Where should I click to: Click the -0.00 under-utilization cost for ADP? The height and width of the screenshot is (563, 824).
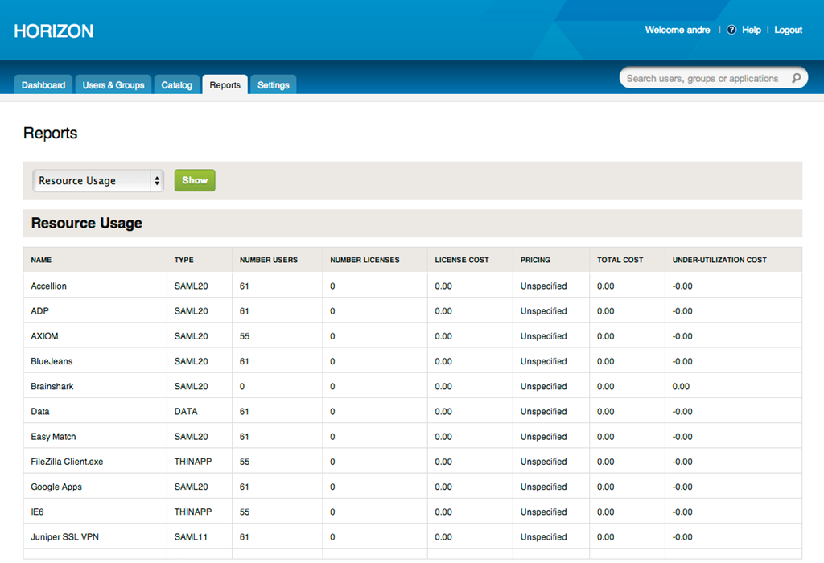click(x=682, y=311)
